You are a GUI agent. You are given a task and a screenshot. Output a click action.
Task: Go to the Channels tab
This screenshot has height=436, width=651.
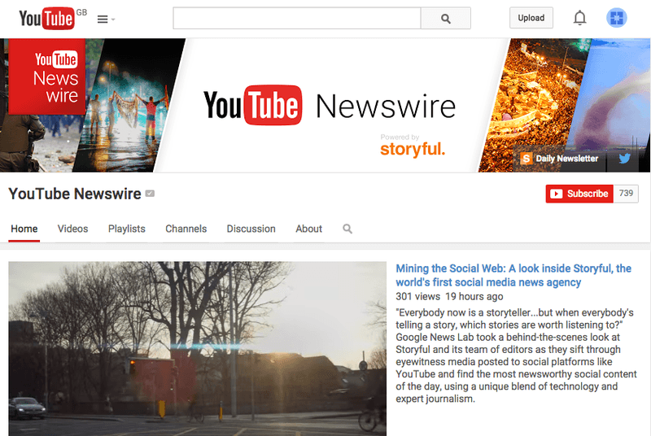click(x=186, y=229)
